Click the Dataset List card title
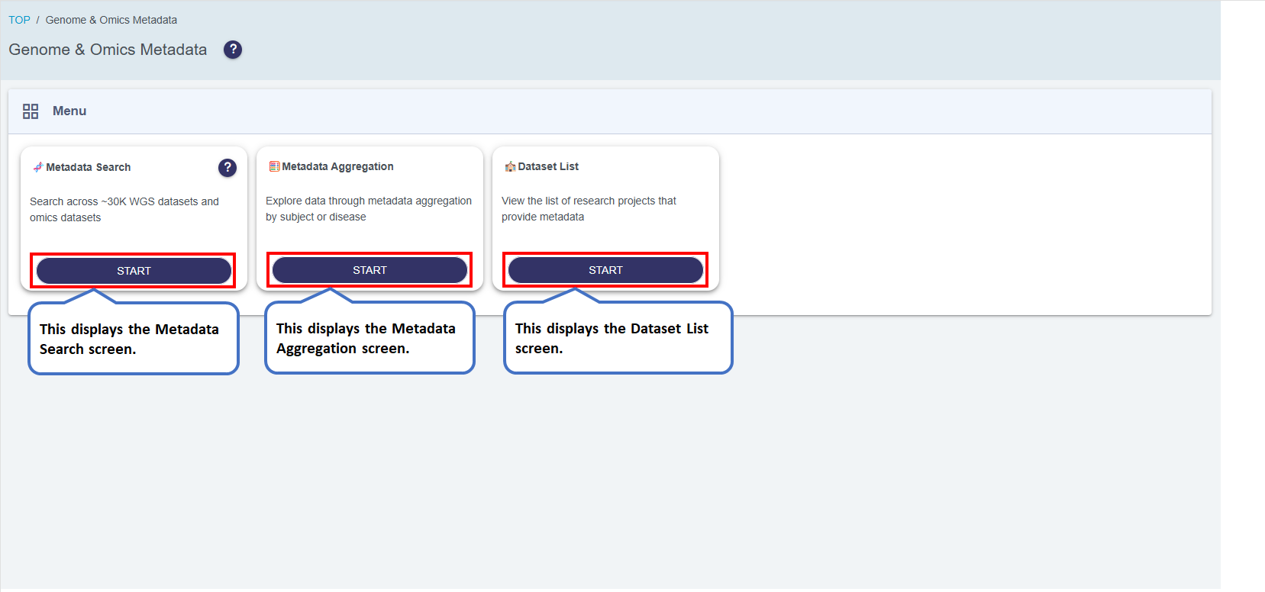 548,166
